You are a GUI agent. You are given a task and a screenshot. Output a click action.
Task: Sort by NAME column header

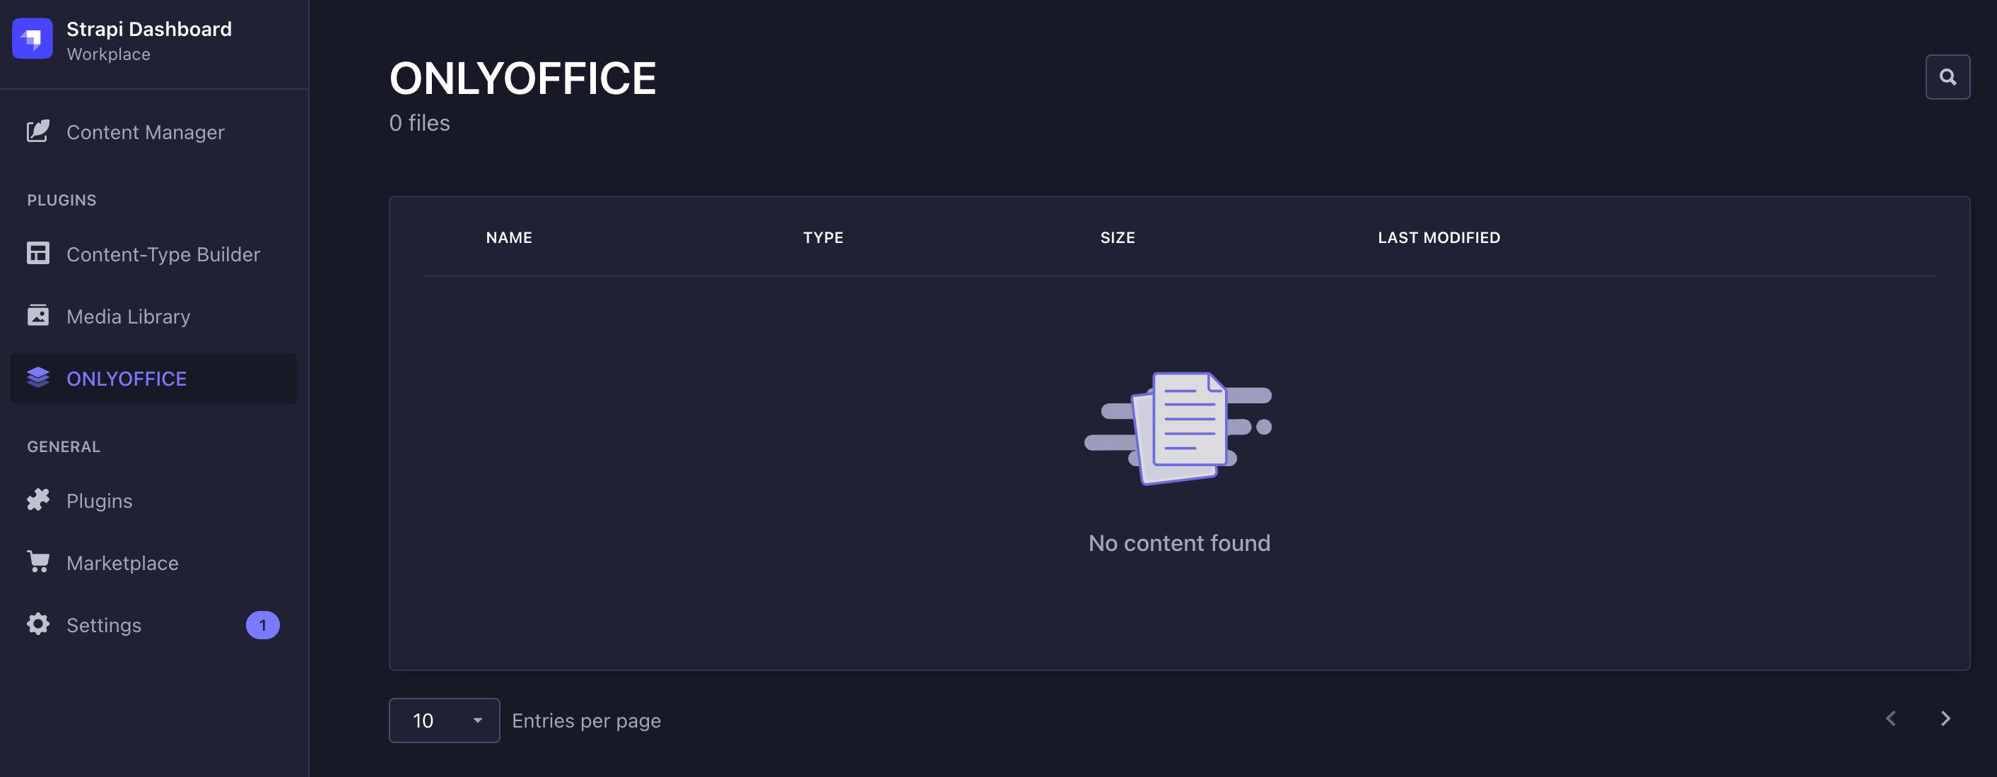508,238
